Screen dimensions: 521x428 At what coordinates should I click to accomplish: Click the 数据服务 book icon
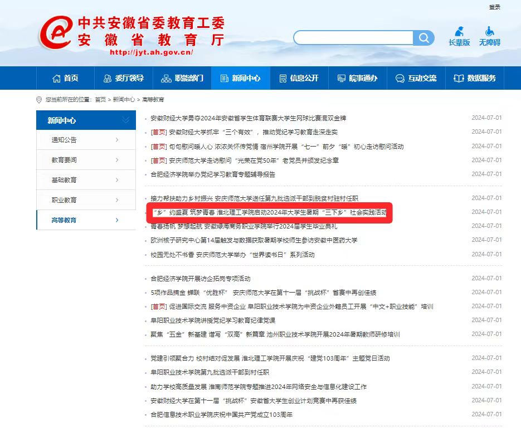coord(459,78)
